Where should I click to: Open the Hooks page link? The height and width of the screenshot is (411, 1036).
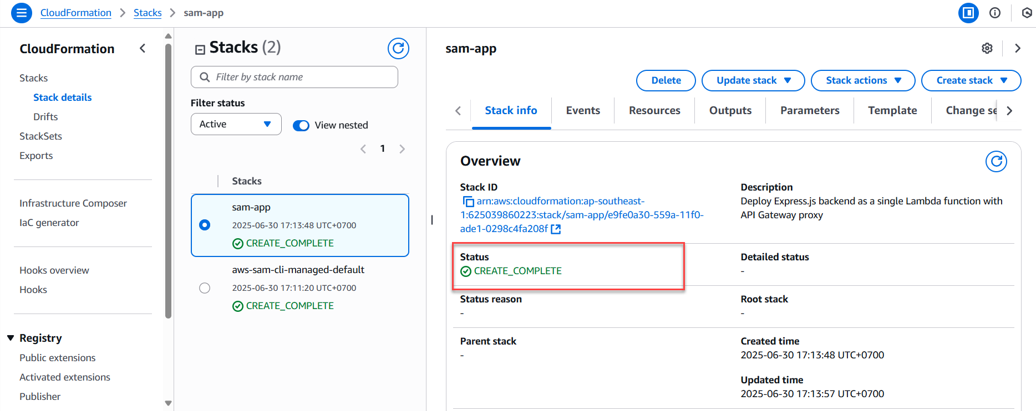coord(33,290)
